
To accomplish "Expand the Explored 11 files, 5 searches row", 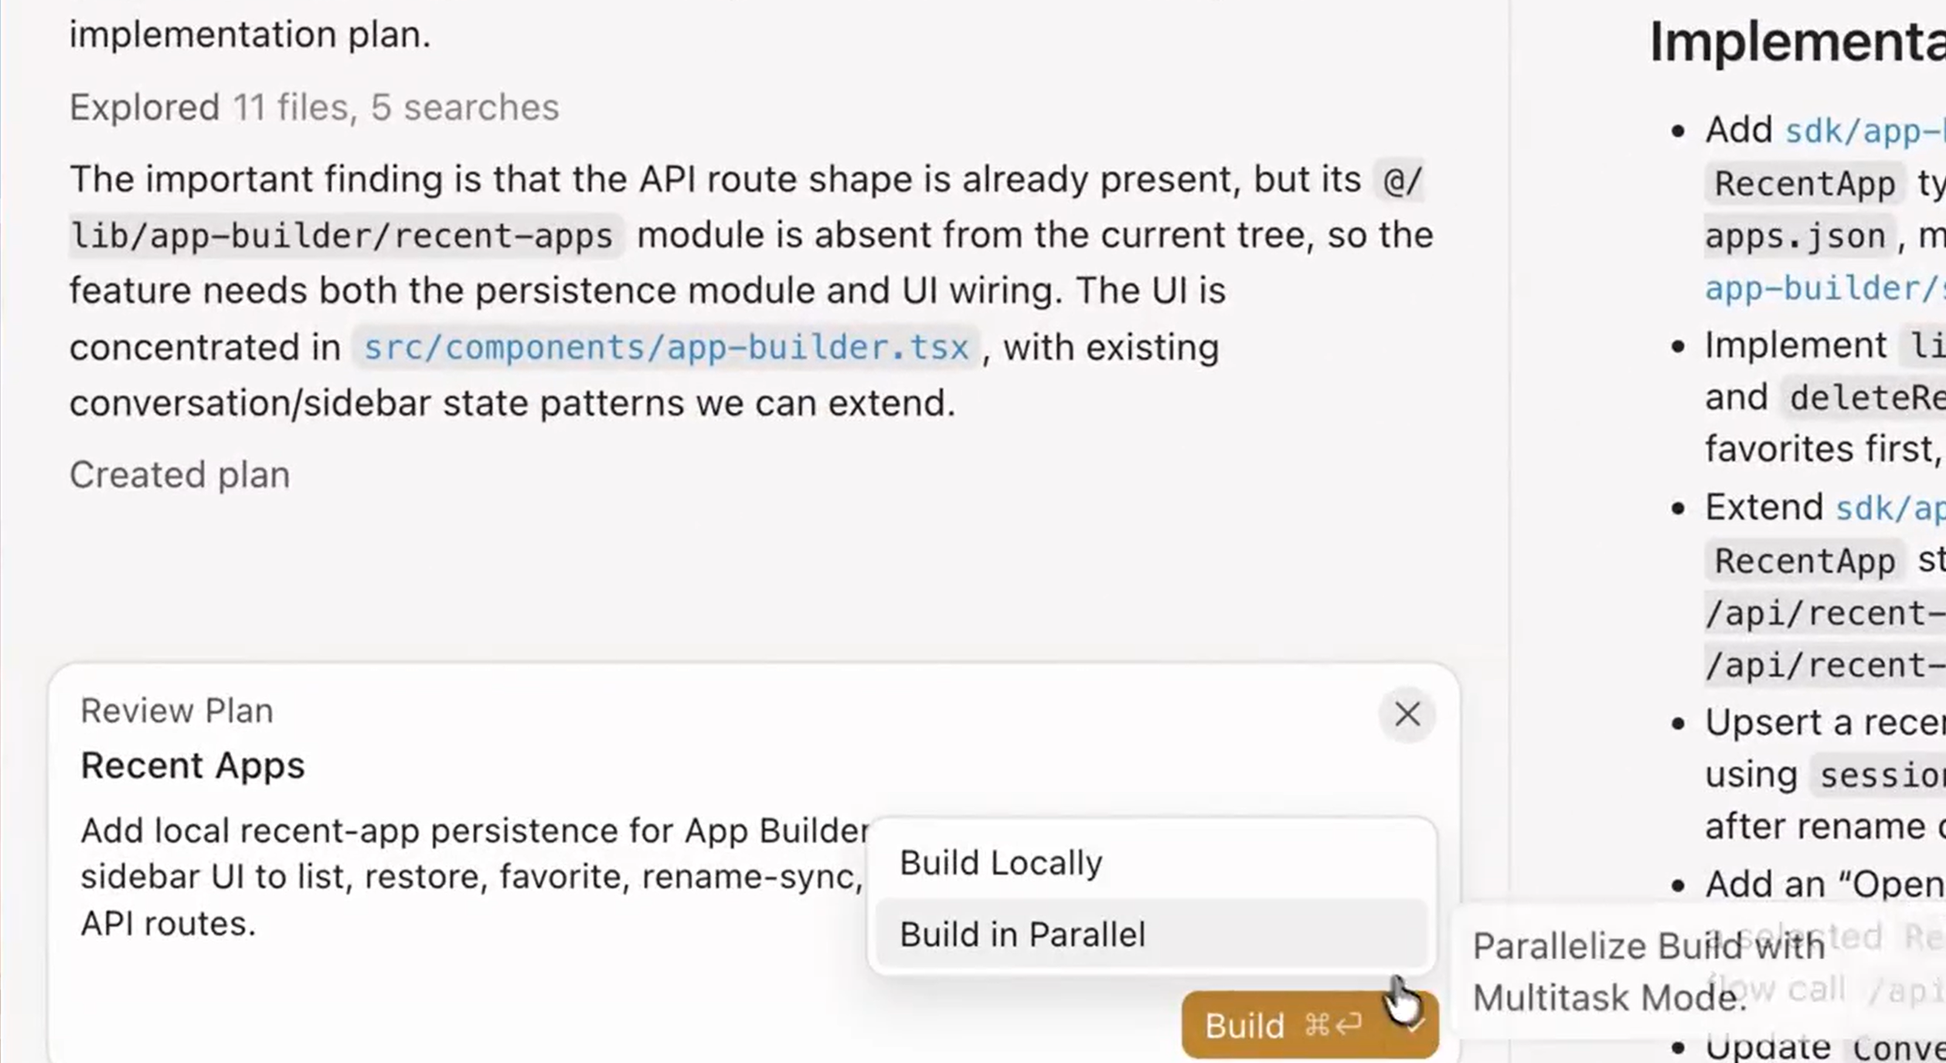I will (x=314, y=107).
